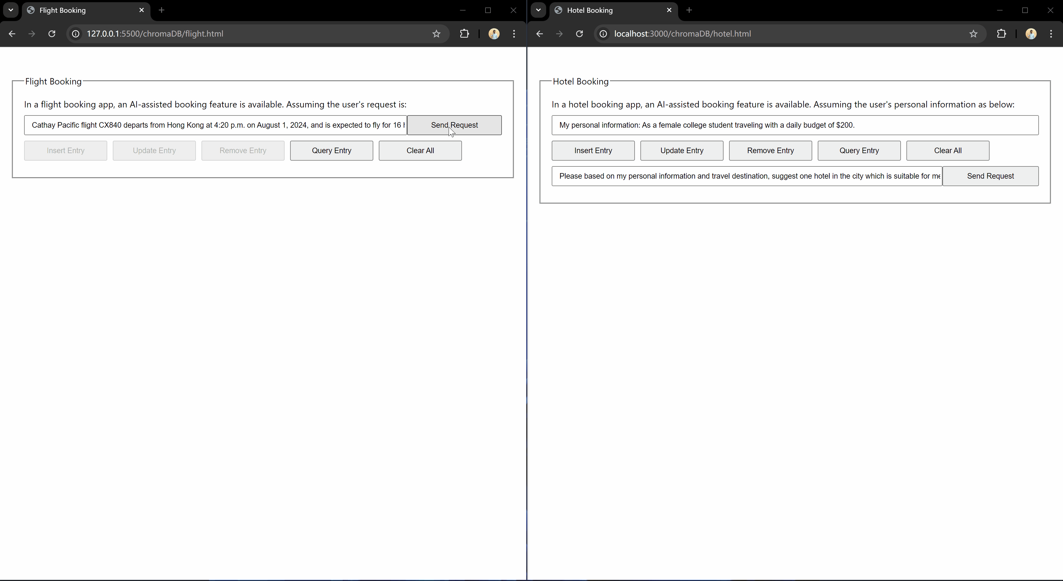Screen dimensions: 1063x581
Task: Click Clear All in Hotel Booking form
Action: 947,150
